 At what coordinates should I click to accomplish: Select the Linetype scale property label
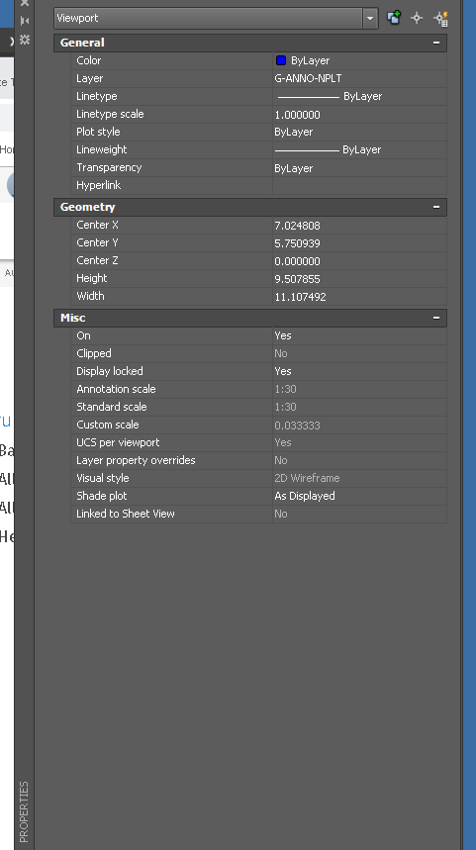point(110,114)
